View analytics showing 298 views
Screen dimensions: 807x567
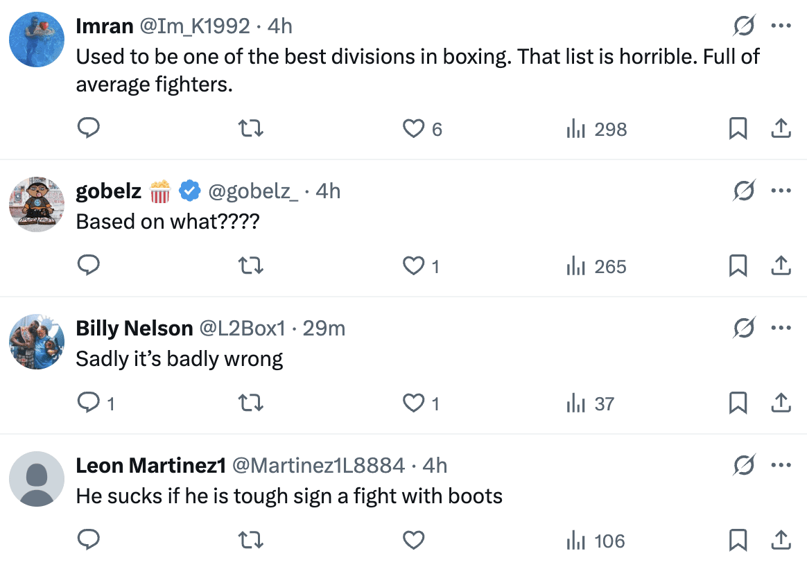(597, 128)
